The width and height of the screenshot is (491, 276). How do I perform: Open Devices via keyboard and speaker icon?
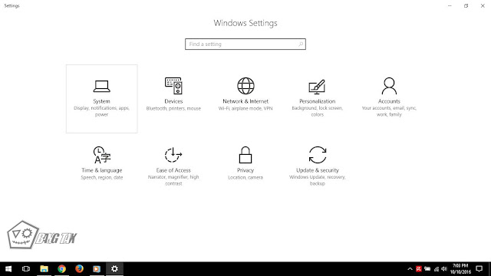point(173,86)
